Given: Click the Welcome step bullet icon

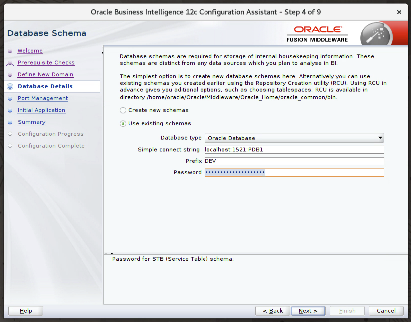Looking at the screenshot, I should (10, 51).
